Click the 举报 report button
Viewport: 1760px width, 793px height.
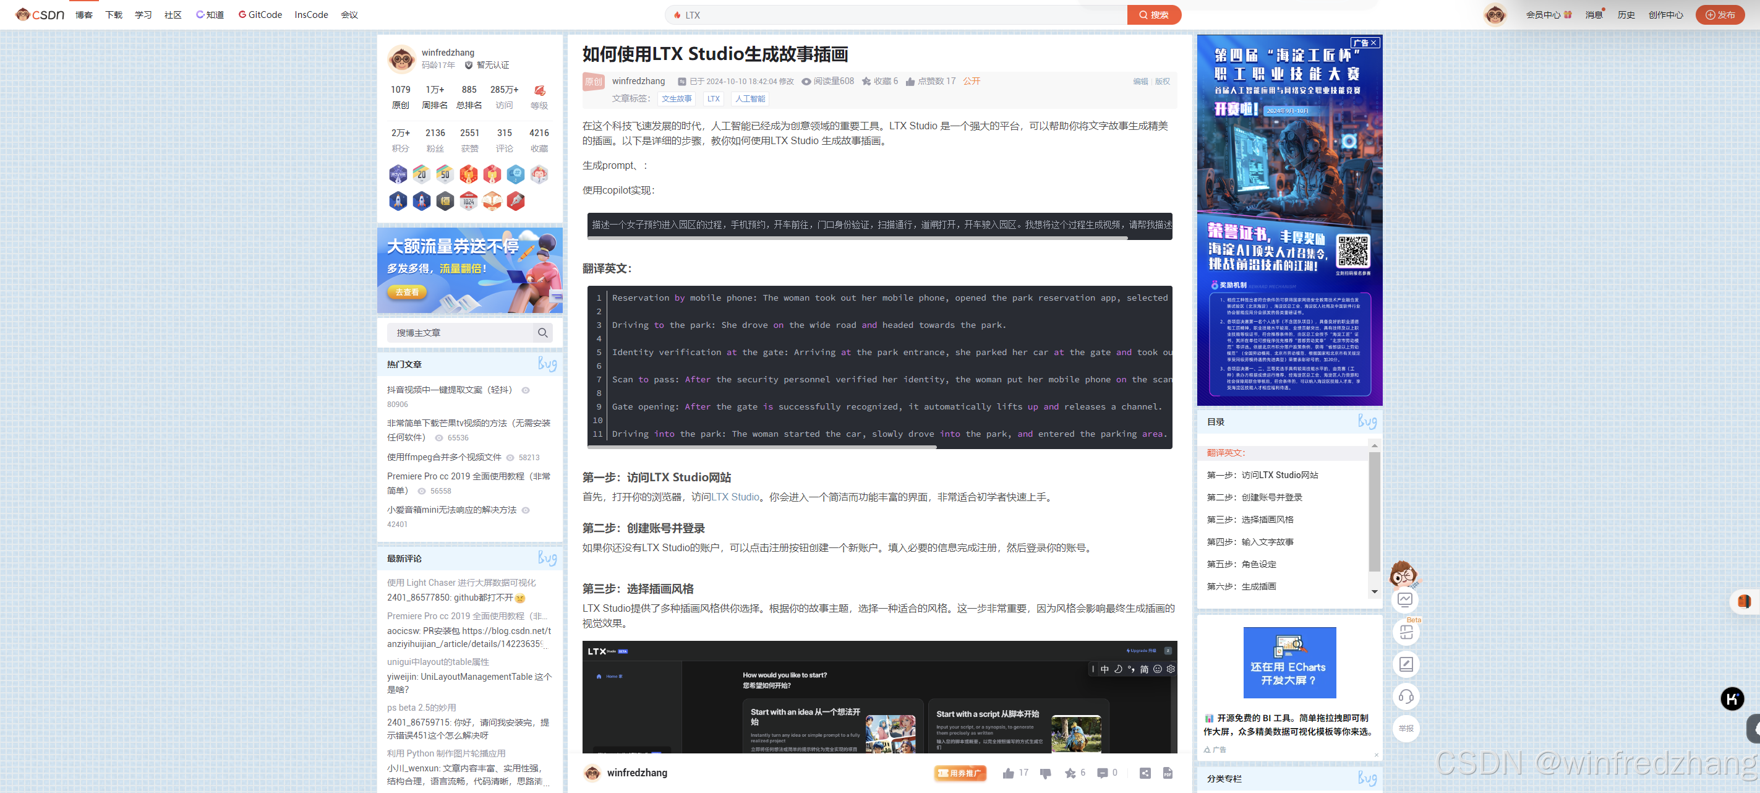pyautogui.click(x=1406, y=729)
